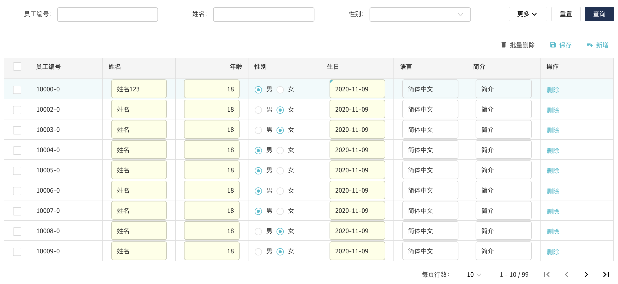Open the rows-per-page dropdown showing 10
The width and height of the screenshot is (618, 284).
474,274
